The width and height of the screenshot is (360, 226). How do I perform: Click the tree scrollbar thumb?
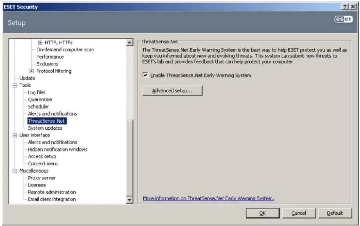pos(130,158)
